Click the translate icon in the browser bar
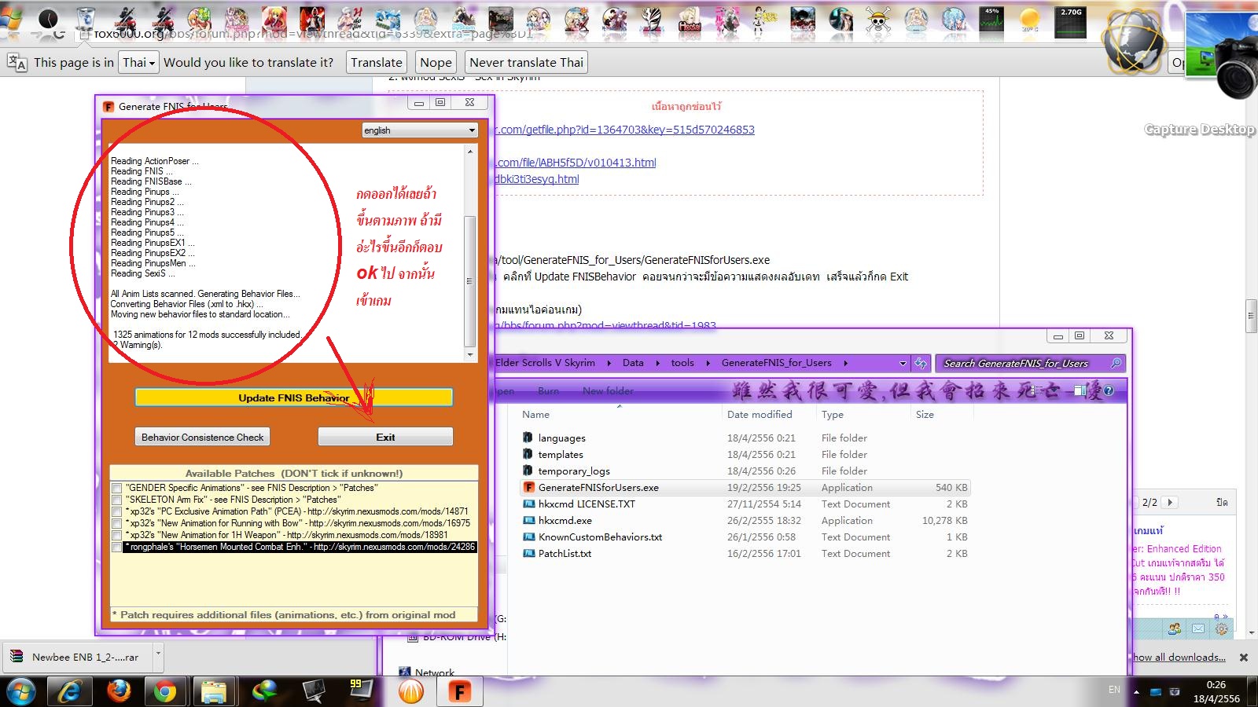 (17, 62)
